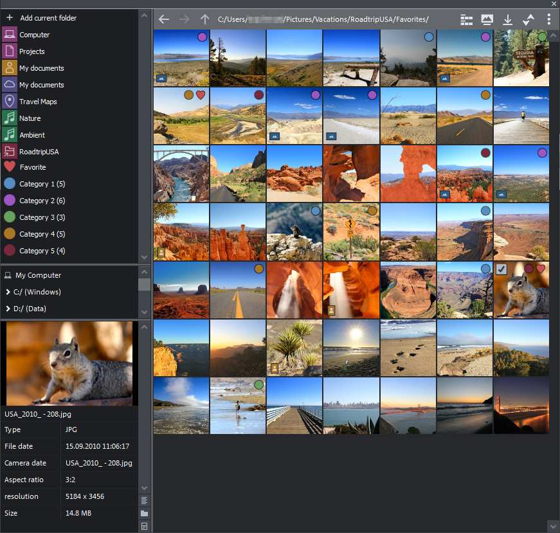Click the Aspect ratio value 3:2
Image resolution: width=560 pixels, height=533 pixels.
[x=70, y=480]
